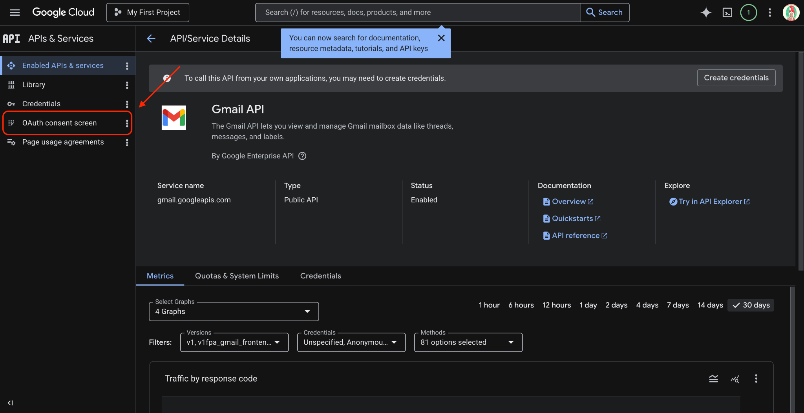Image resolution: width=804 pixels, height=413 pixels.
Task: Expand the Versions filter dropdown
Action: pyautogui.click(x=234, y=342)
